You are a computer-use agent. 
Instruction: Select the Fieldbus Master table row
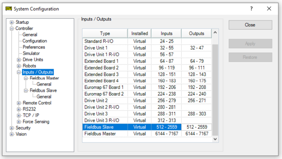(147, 134)
